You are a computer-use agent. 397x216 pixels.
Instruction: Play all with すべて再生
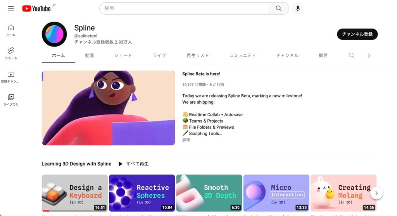pyautogui.click(x=133, y=164)
